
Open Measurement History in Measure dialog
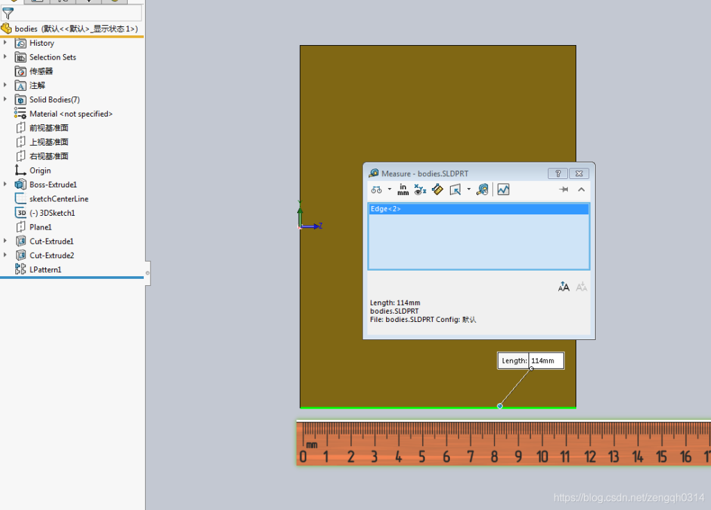coord(483,189)
